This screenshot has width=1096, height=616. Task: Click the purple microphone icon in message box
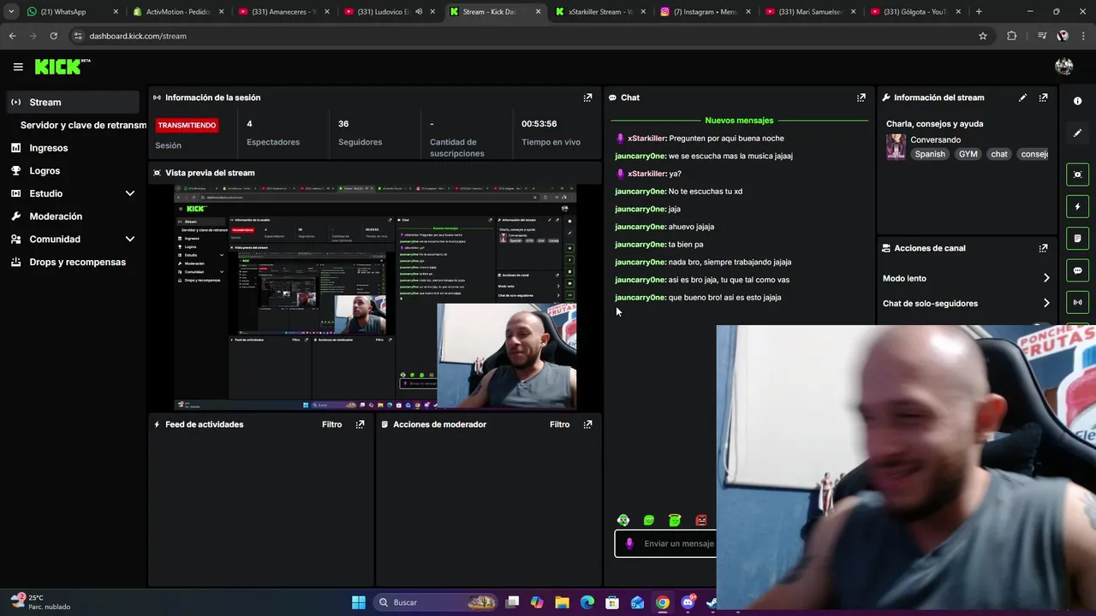click(x=629, y=543)
